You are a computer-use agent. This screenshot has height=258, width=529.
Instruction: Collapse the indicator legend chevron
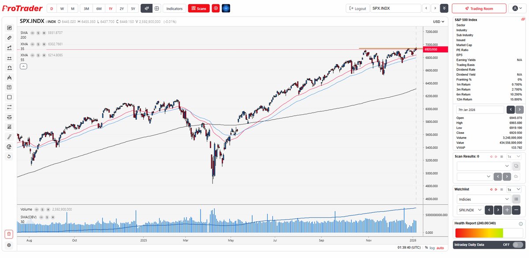pyautogui.click(x=23, y=66)
